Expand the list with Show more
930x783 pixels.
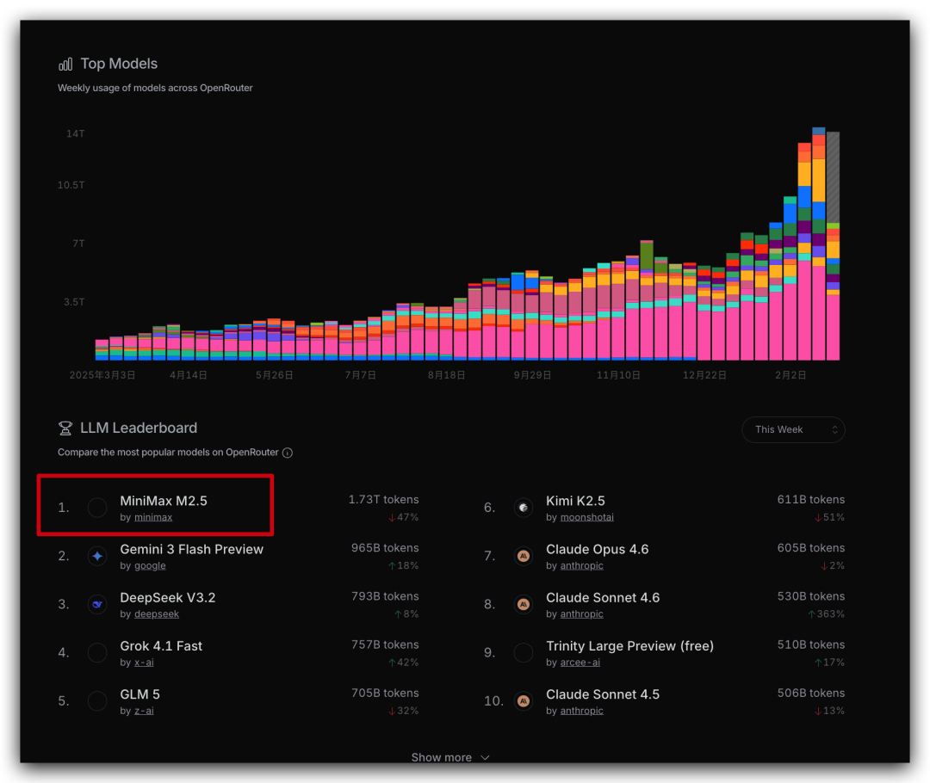[441, 757]
